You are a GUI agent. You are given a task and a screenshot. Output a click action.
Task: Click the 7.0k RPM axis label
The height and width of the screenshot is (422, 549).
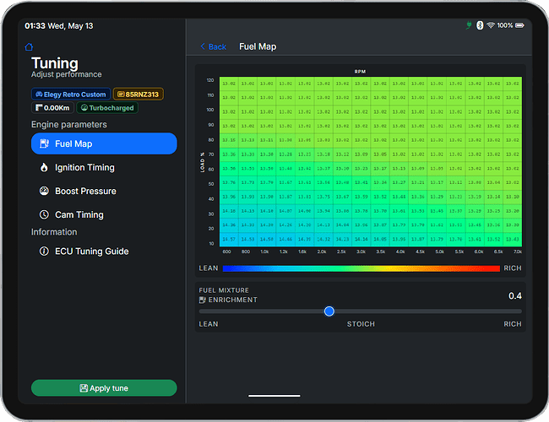518,252
